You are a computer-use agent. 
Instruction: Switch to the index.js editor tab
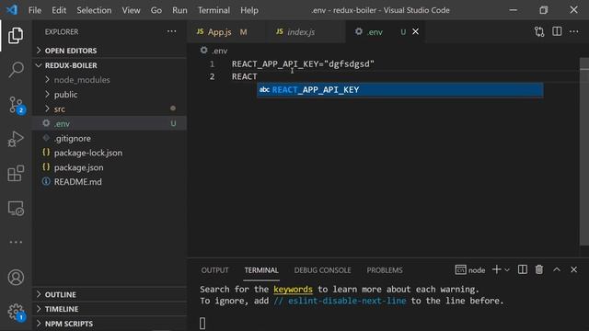tap(305, 32)
